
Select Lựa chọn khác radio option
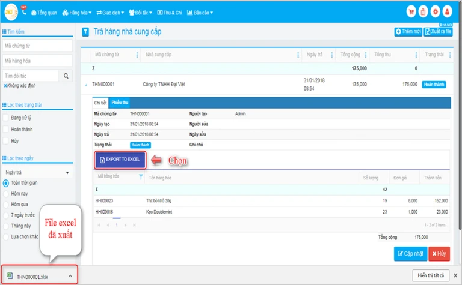click(x=5, y=237)
